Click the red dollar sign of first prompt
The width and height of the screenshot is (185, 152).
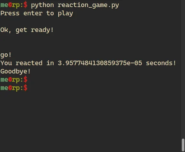(x=26, y=5)
